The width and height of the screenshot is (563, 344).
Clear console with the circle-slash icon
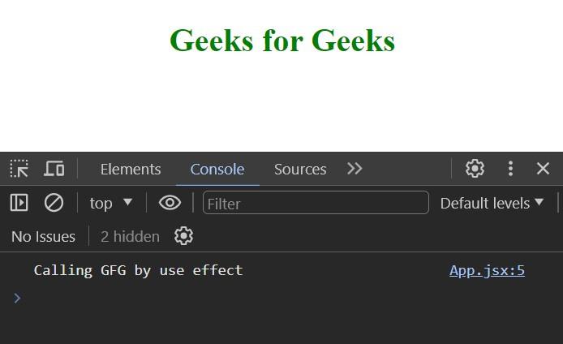pos(54,203)
